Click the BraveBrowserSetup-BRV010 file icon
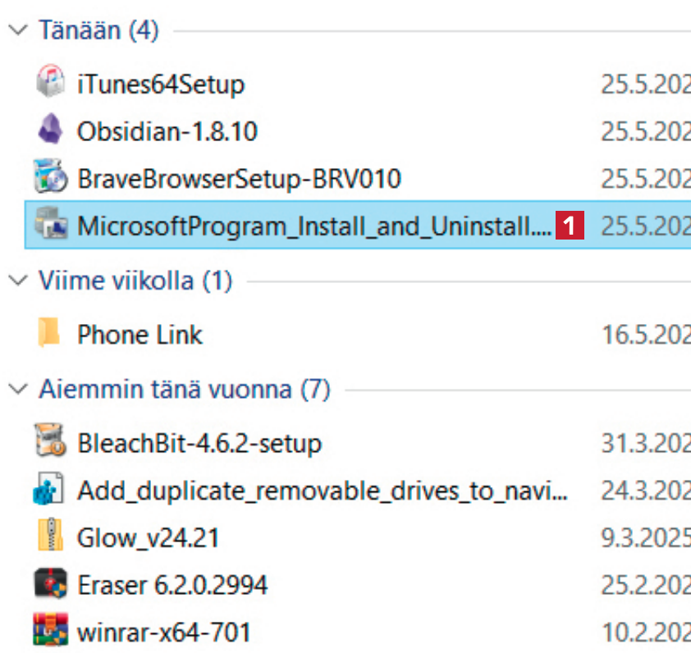Image resolution: width=691 pixels, height=653 pixels. [x=50, y=177]
